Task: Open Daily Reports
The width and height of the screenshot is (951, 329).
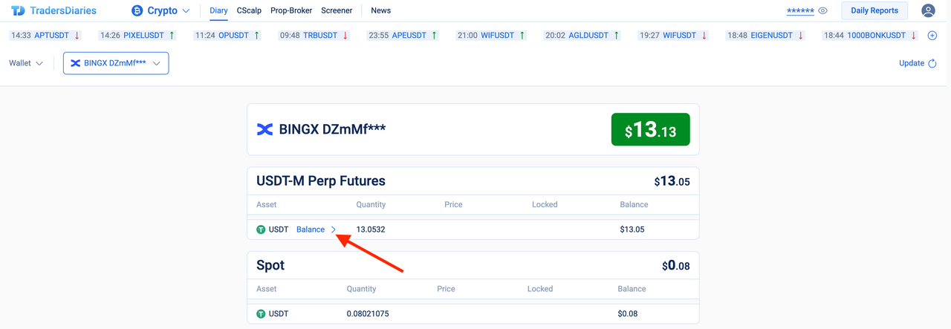Action: coord(874,10)
